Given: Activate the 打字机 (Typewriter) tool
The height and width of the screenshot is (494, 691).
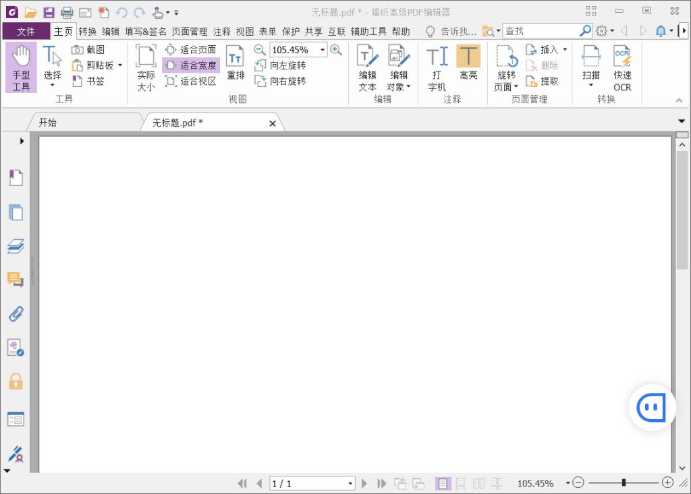Looking at the screenshot, I should click(437, 65).
